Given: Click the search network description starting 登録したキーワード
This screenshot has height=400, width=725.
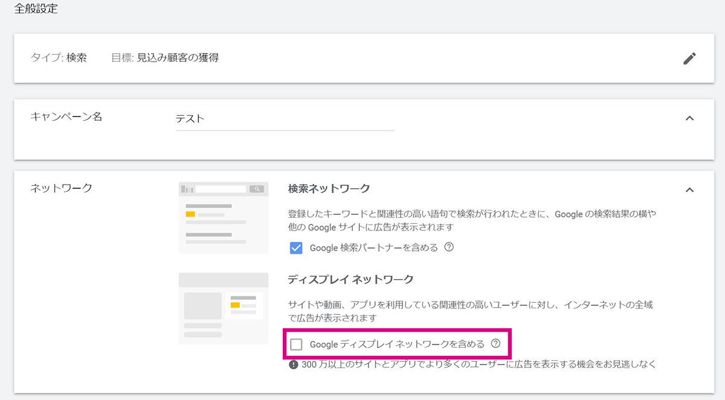Looking at the screenshot, I should pos(471,220).
